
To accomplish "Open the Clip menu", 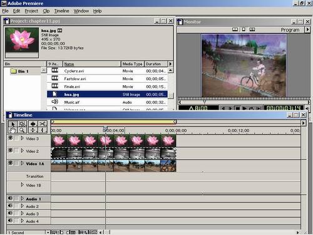I will click(46, 11).
